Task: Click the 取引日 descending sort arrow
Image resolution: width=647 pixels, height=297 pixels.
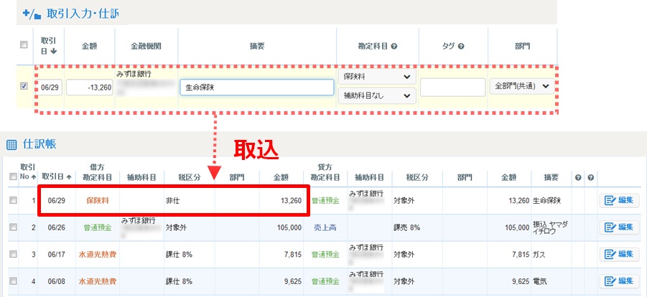Action: [x=55, y=50]
